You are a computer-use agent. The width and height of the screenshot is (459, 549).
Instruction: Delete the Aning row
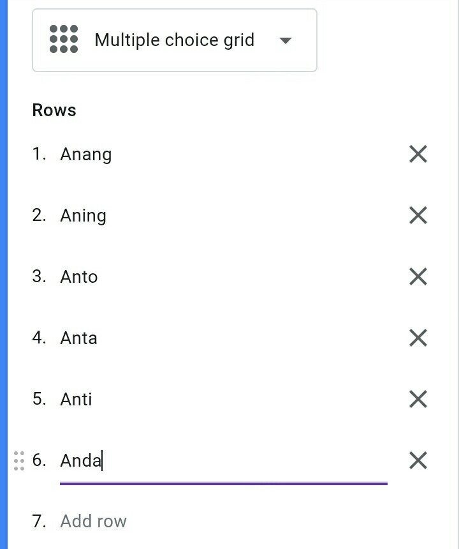click(x=418, y=215)
